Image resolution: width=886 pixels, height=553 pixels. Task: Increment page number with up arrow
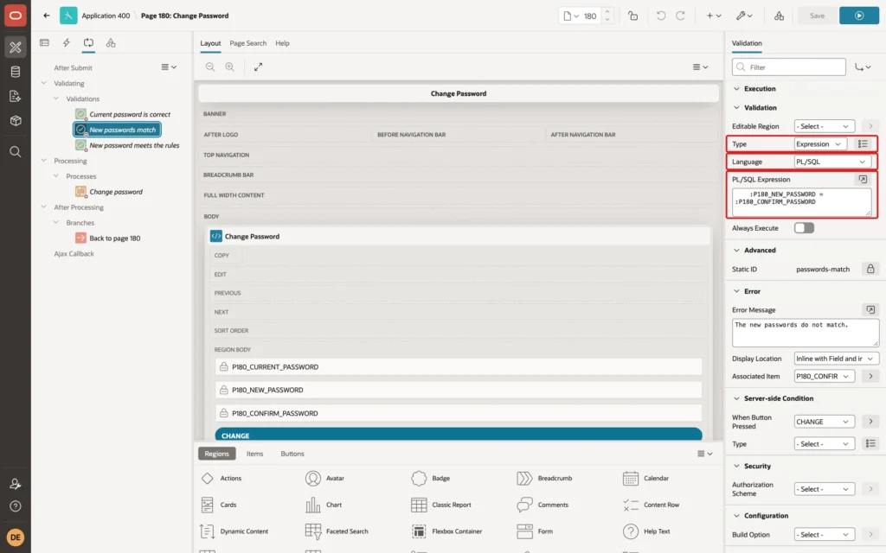click(x=607, y=11)
